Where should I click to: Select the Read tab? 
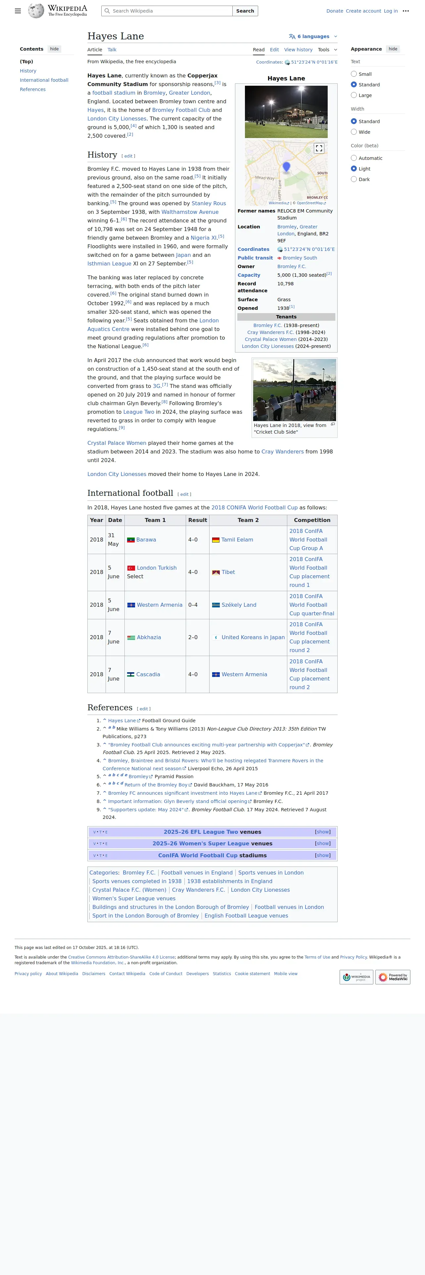[x=259, y=50]
